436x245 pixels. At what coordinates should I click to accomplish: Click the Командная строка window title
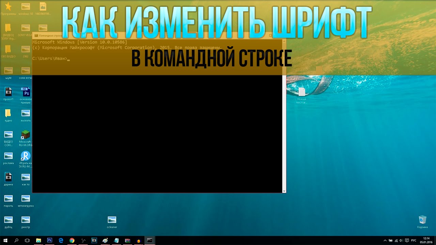50,35
